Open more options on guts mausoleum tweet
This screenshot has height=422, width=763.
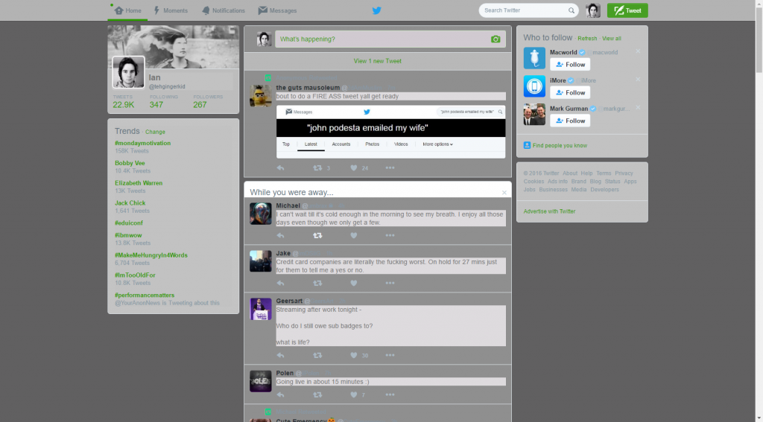pos(390,167)
